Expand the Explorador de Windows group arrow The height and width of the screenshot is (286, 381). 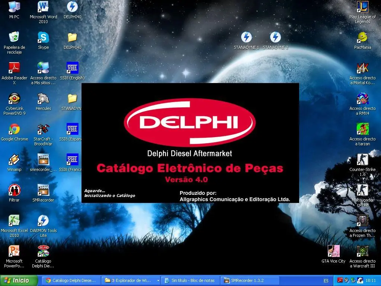tap(158, 280)
